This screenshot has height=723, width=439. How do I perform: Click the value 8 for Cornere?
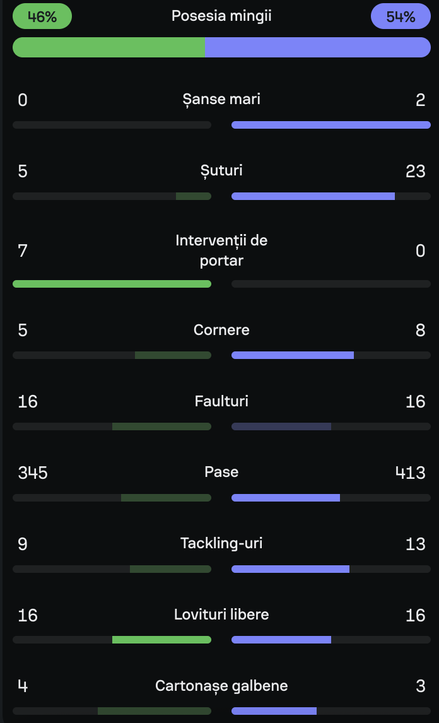pos(420,331)
